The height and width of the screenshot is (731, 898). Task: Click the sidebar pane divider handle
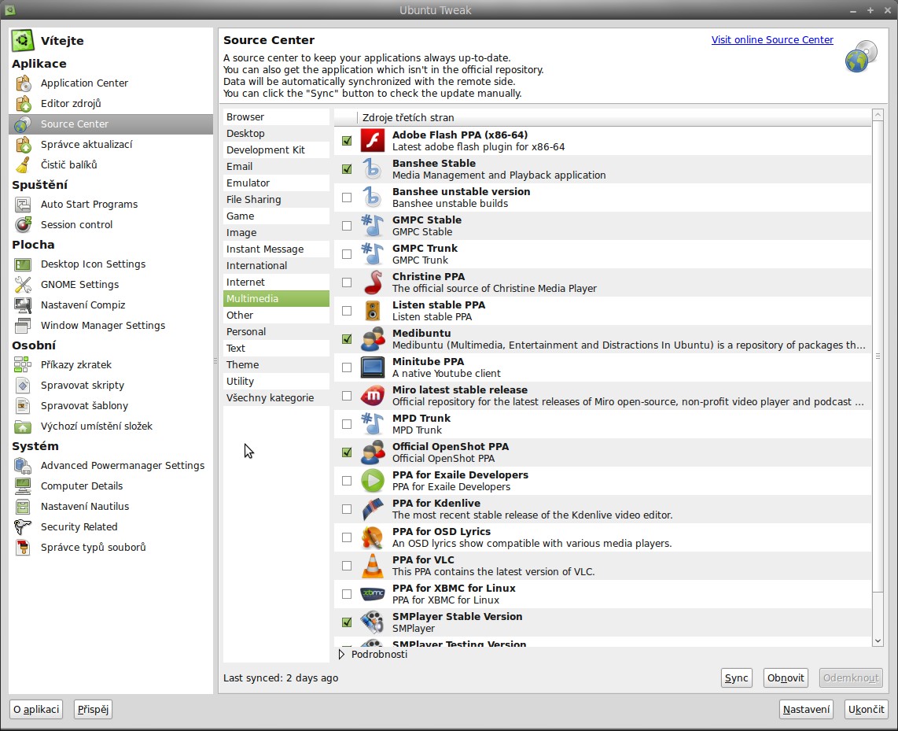click(215, 361)
